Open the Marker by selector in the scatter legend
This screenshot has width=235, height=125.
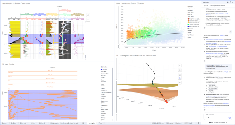(x=191, y=12)
